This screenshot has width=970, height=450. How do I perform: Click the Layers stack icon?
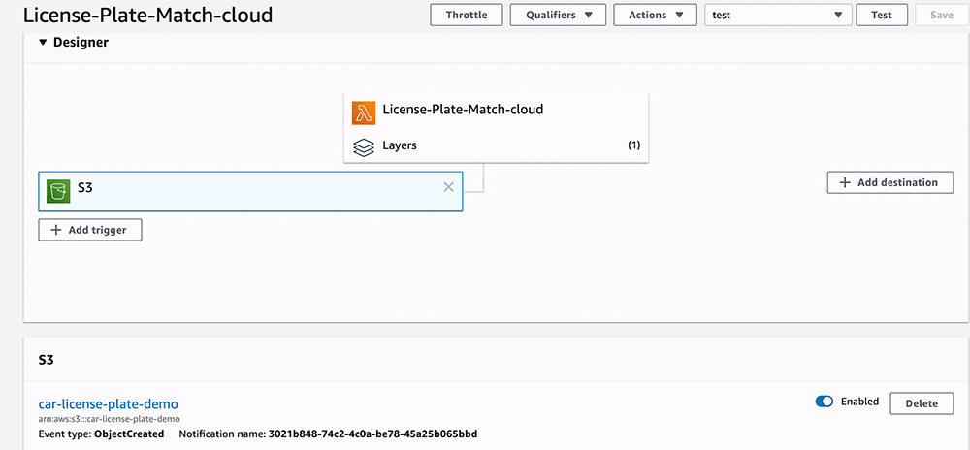point(364,147)
